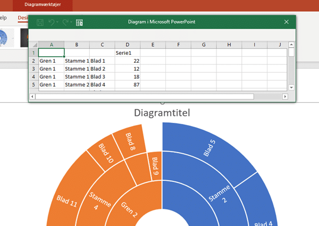This screenshot has width=319, height=226.
Task: Click the Select All corner of the spreadsheet
Action: click(x=33, y=45)
